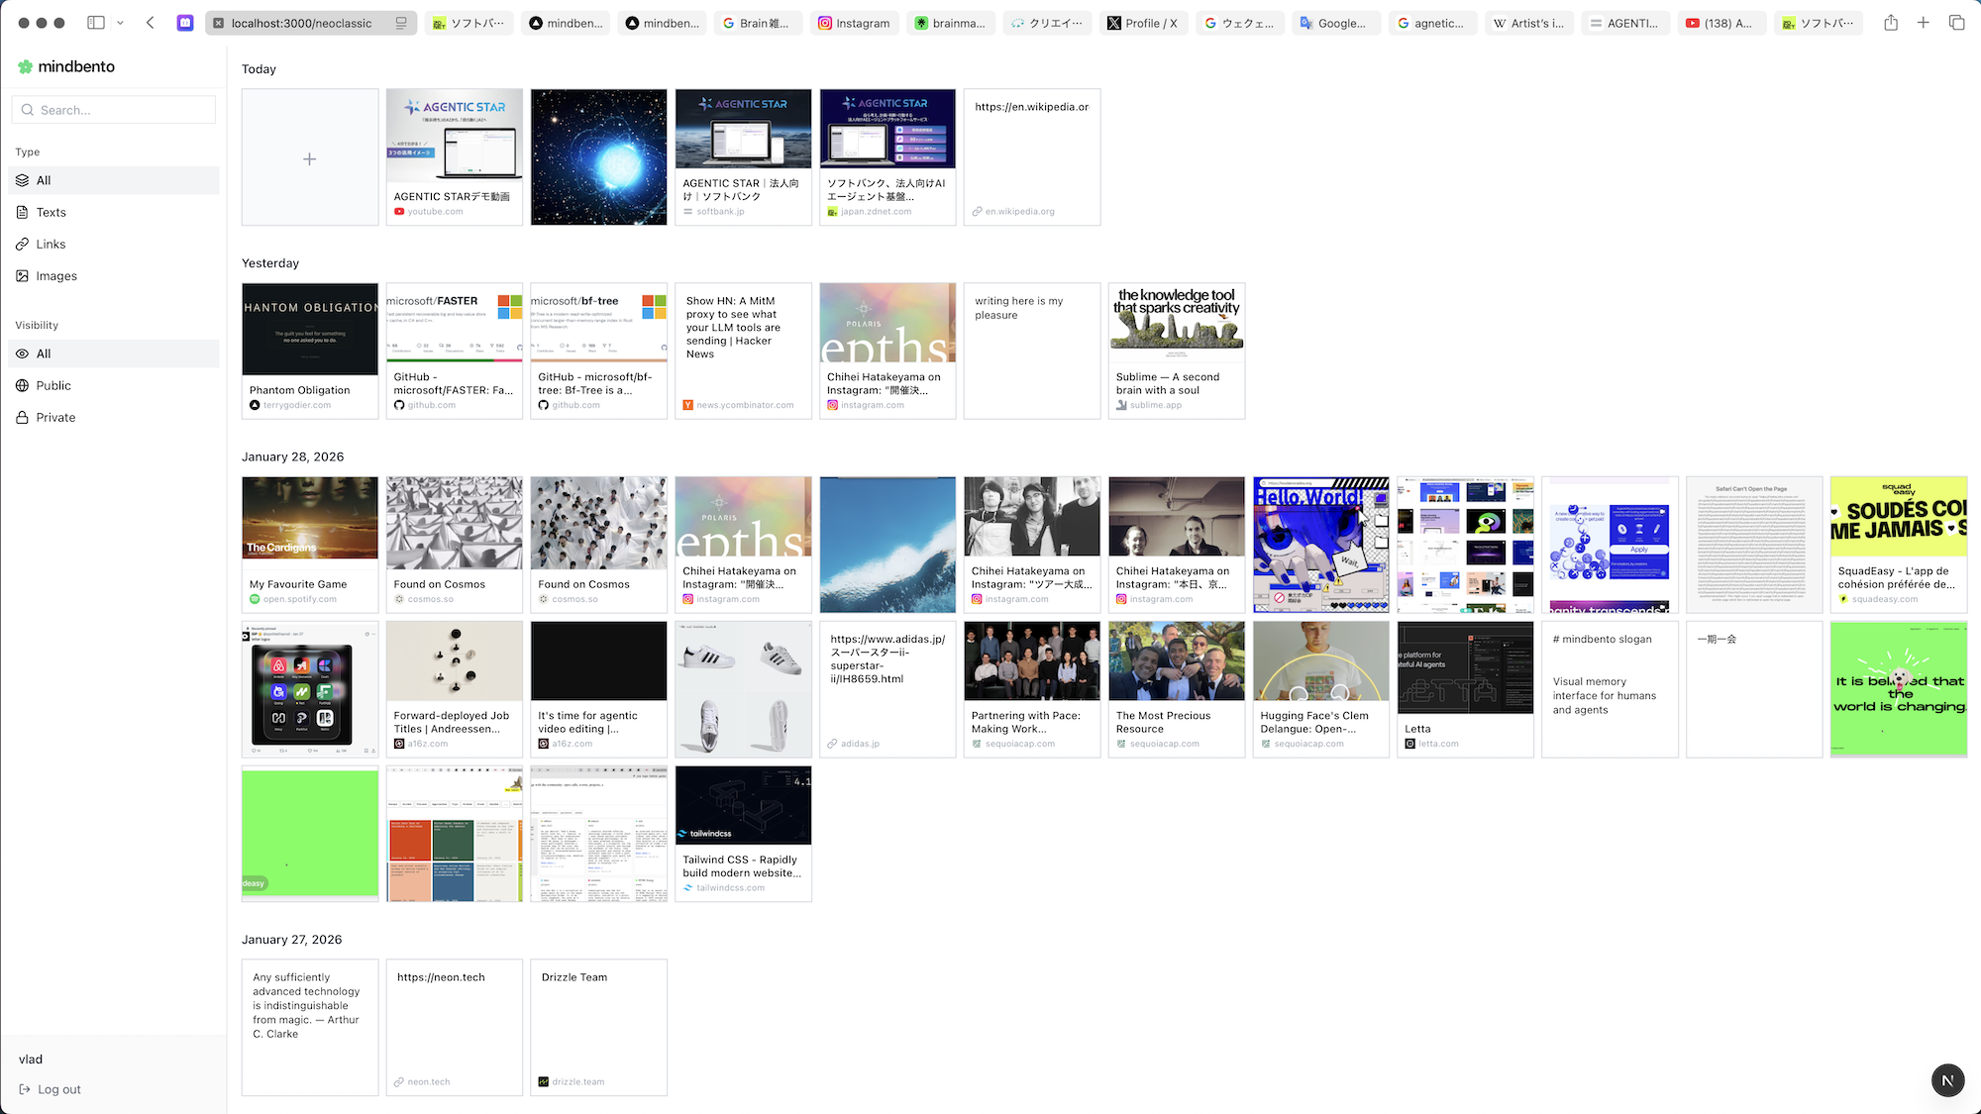Expand the sidebar toggle dropdown chevron
This screenshot has width=1981, height=1114.
click(120, 23)
